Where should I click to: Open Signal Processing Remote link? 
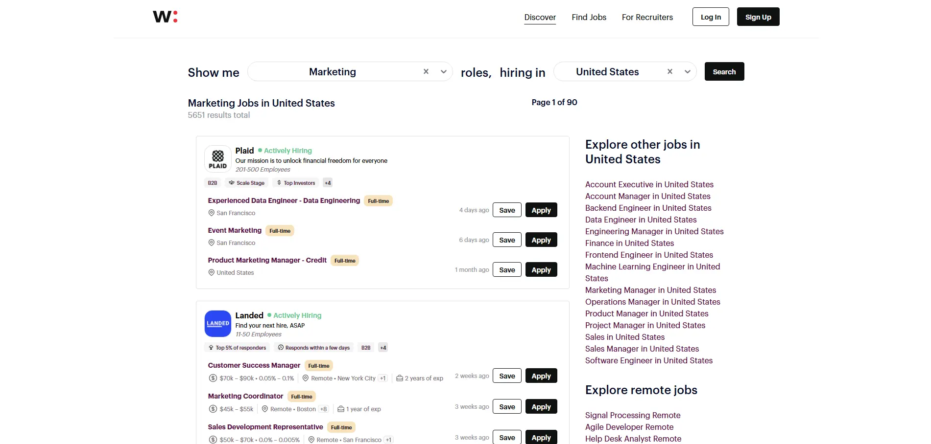[x=633, y=415]
